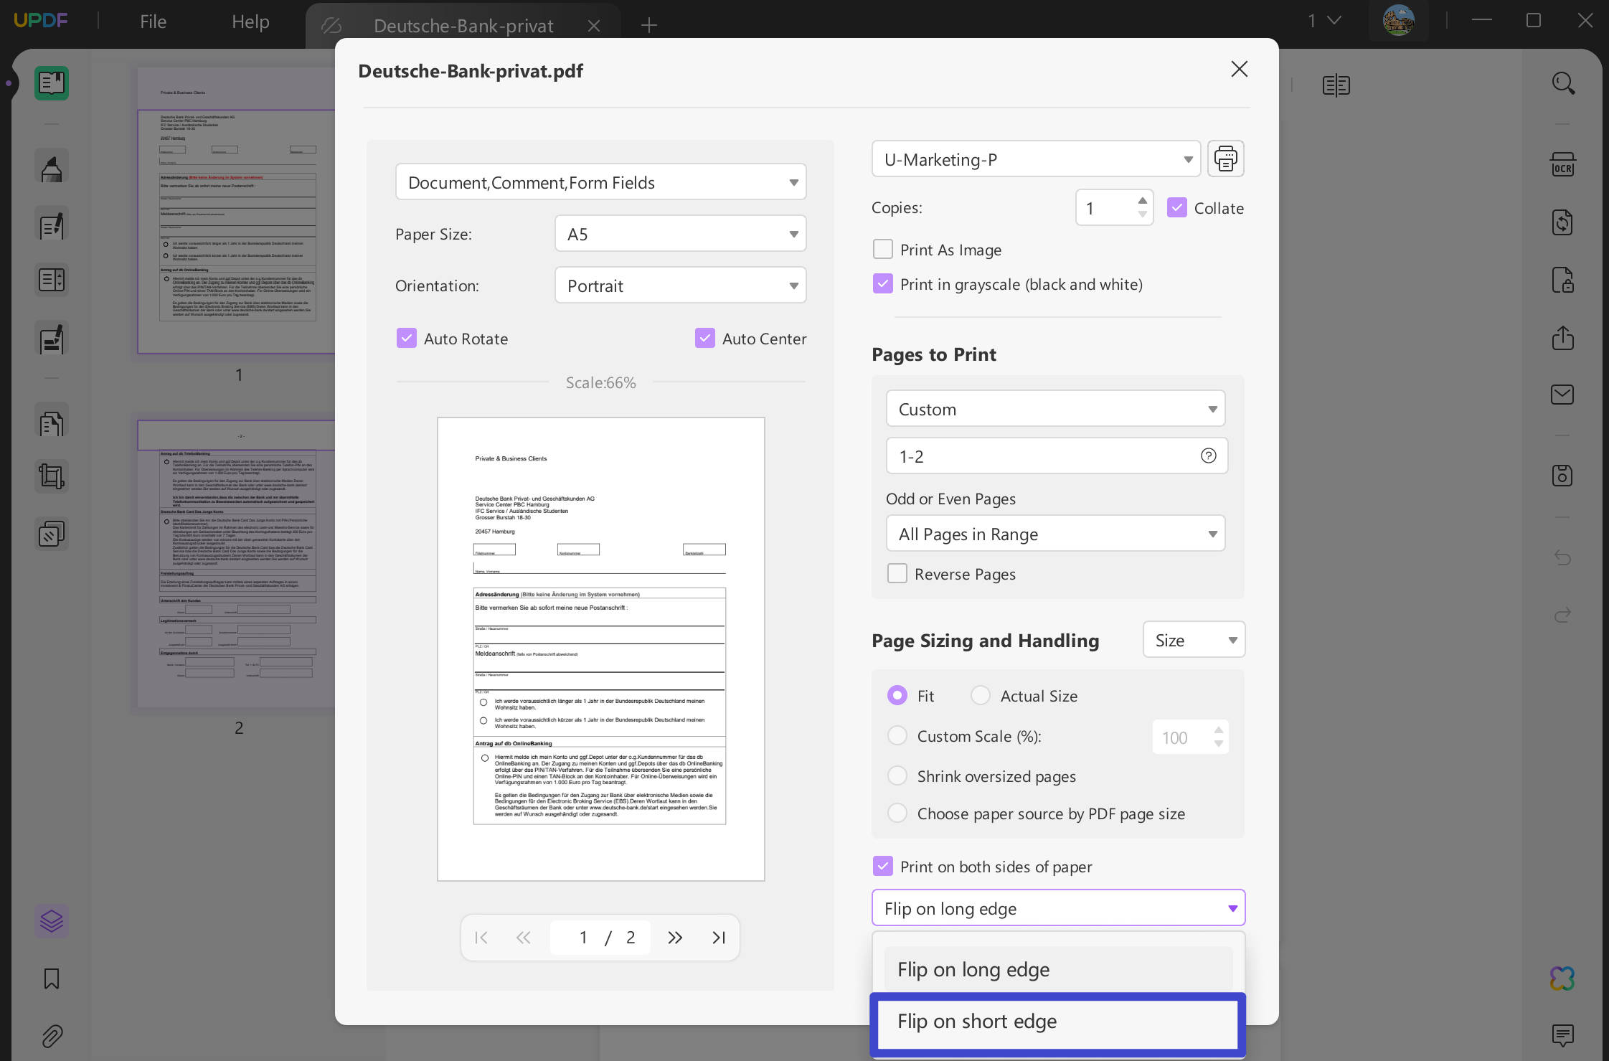Click the printer properties icon

click(1225, 159)
